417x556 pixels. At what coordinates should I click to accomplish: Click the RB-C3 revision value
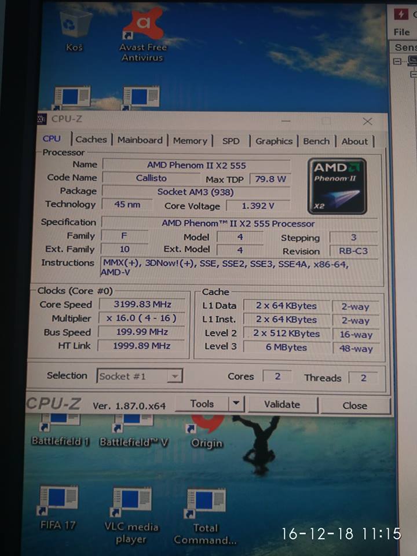[x=353, y=251]
